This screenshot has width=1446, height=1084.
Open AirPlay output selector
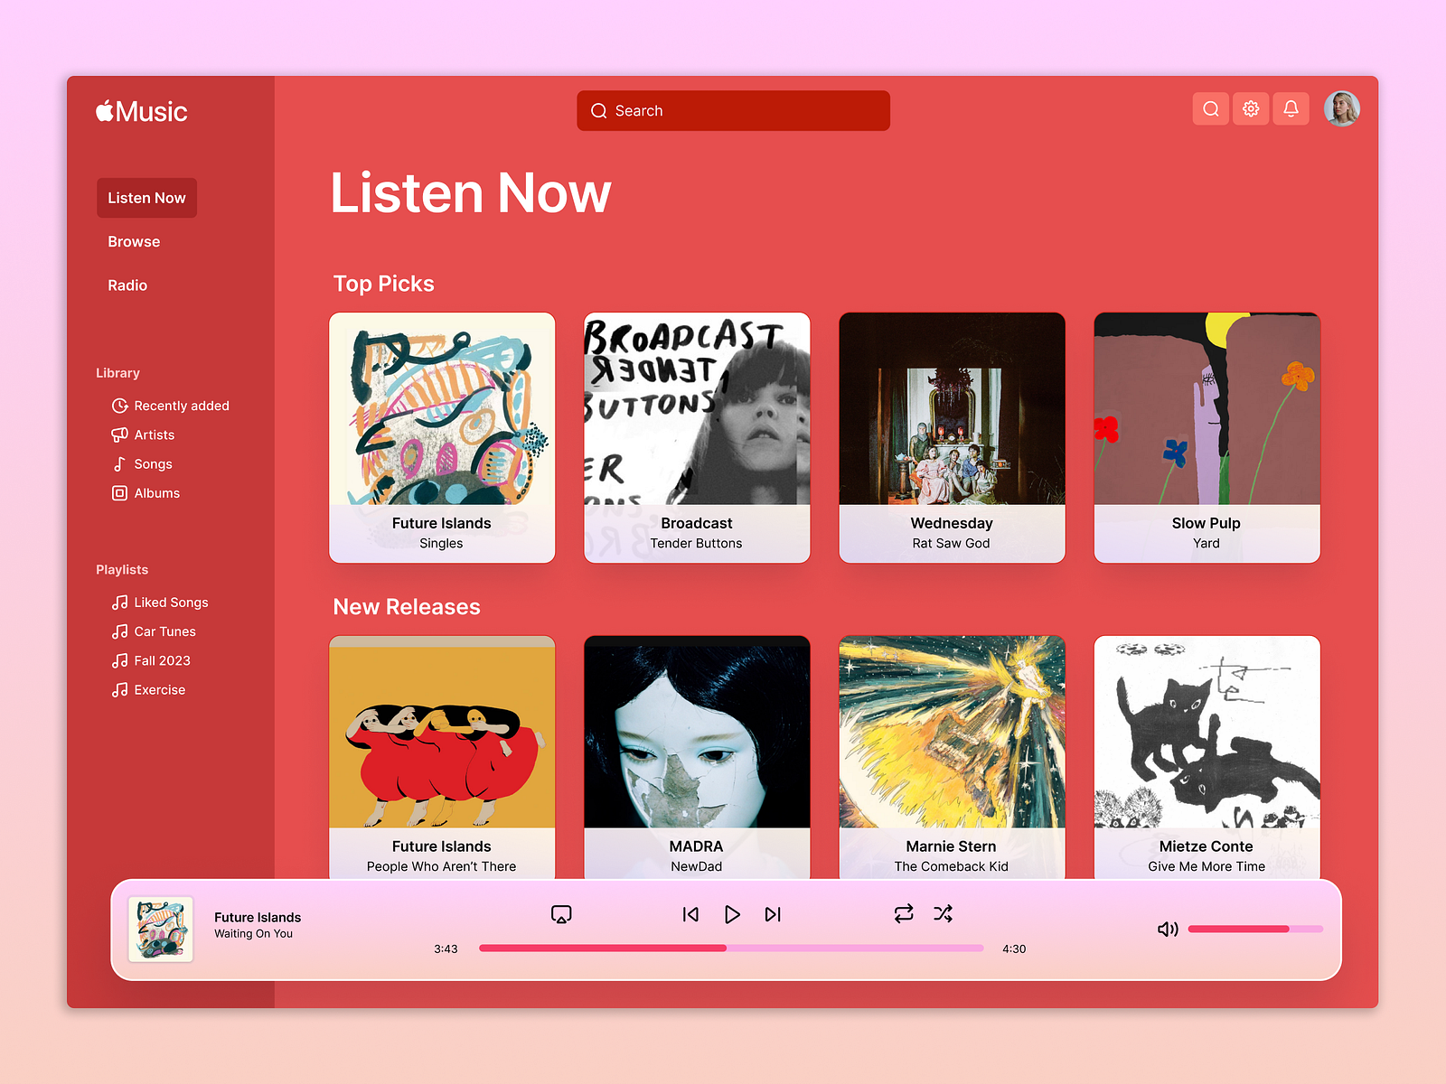coord(561,914)
